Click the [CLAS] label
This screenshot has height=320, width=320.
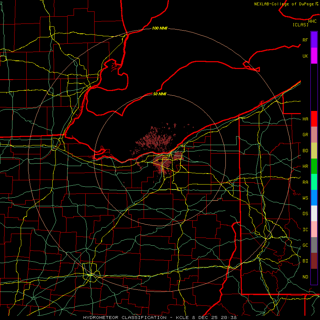(300, 25)
